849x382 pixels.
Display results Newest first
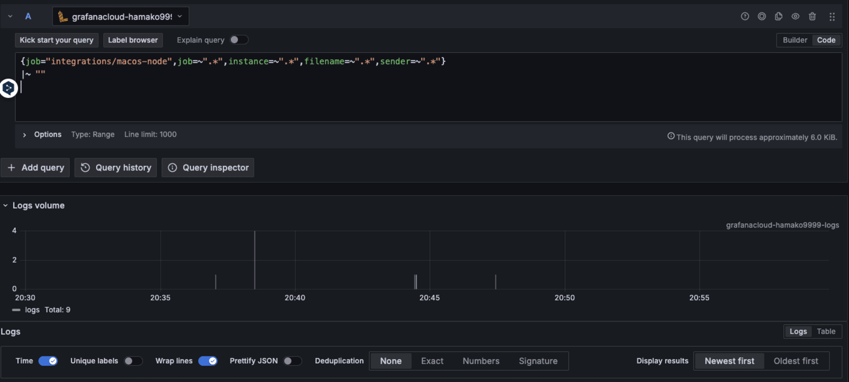click(x=729, y=361)
